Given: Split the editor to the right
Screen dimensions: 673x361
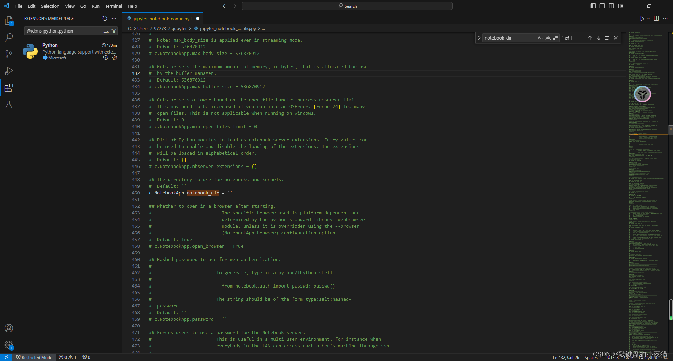Looking at the screenshot, I should click(x=656, y=19).
